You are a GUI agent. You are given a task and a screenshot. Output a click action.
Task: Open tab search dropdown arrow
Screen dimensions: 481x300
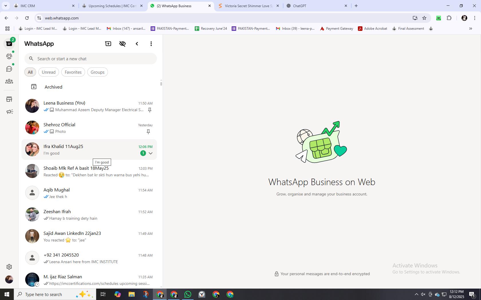click(x=5, y=6)
